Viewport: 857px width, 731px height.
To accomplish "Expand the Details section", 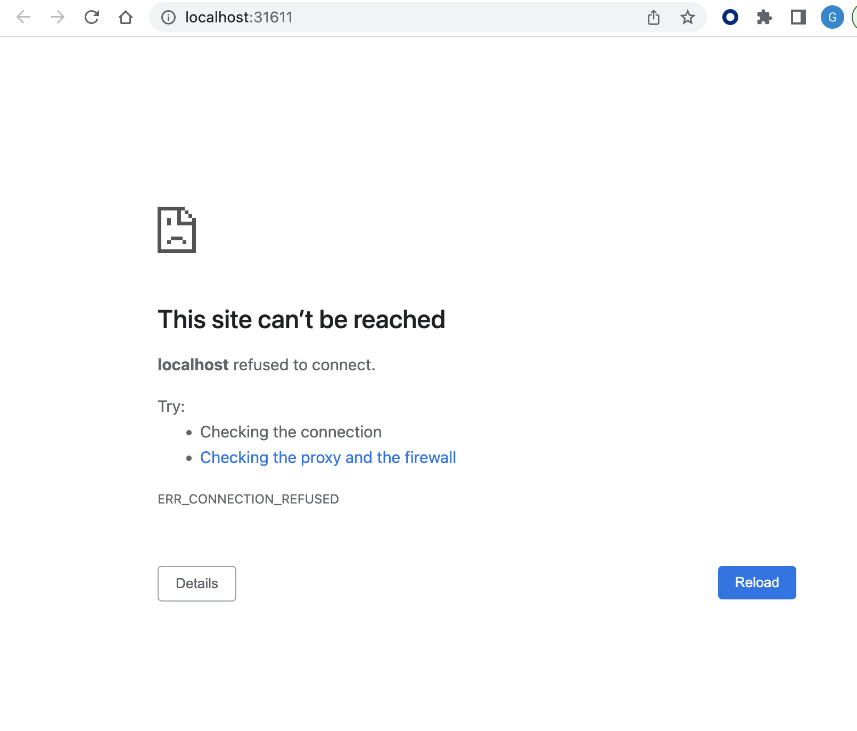I will pyautogui.click(x=196, y=583).
